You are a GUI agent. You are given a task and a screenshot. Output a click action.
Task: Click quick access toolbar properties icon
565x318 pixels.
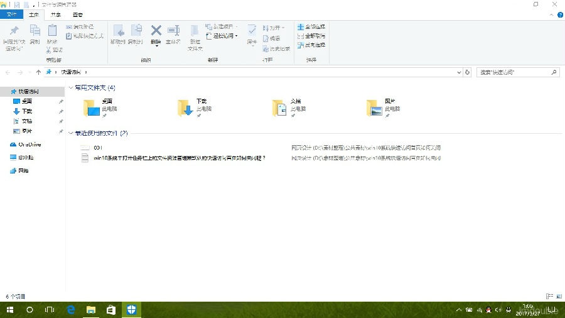coord(16,4)
